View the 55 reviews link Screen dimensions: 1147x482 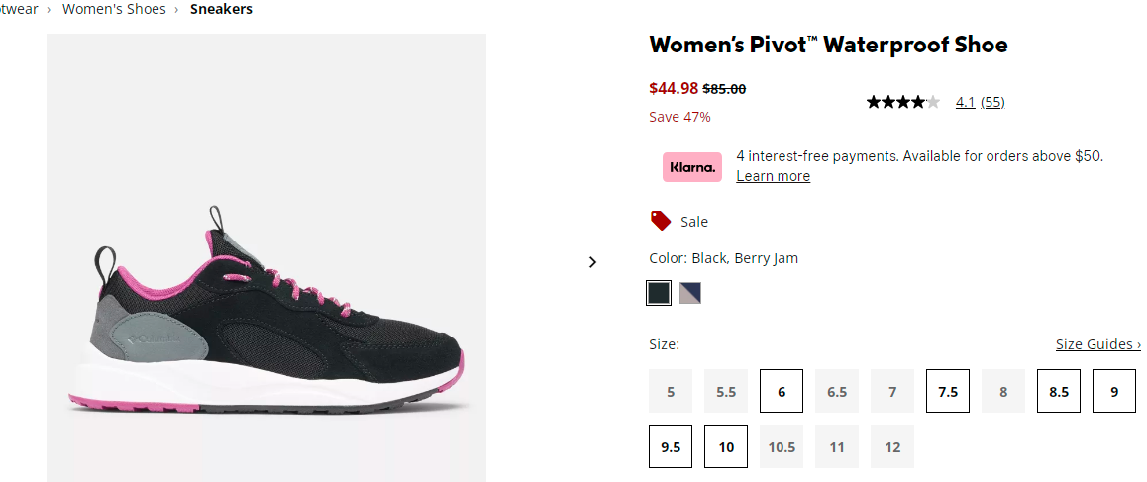click(992, 102)
